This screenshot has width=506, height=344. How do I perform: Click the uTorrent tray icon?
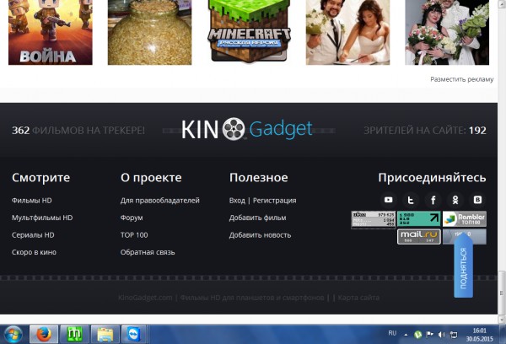[x=418, y=335]
